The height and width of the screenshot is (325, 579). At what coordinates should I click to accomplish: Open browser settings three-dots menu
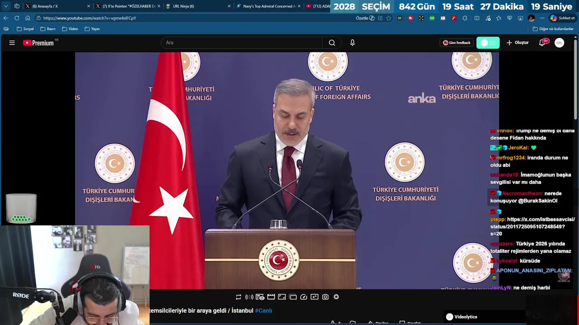(542, 18)
